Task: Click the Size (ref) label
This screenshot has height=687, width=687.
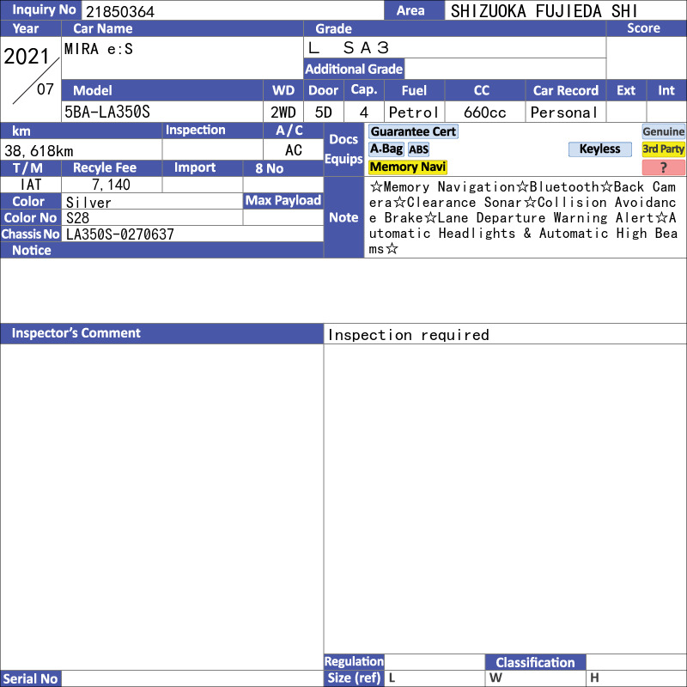Action: pos(354,678)
